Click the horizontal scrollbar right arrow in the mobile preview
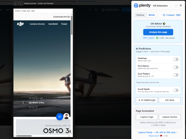 point(69,136)
